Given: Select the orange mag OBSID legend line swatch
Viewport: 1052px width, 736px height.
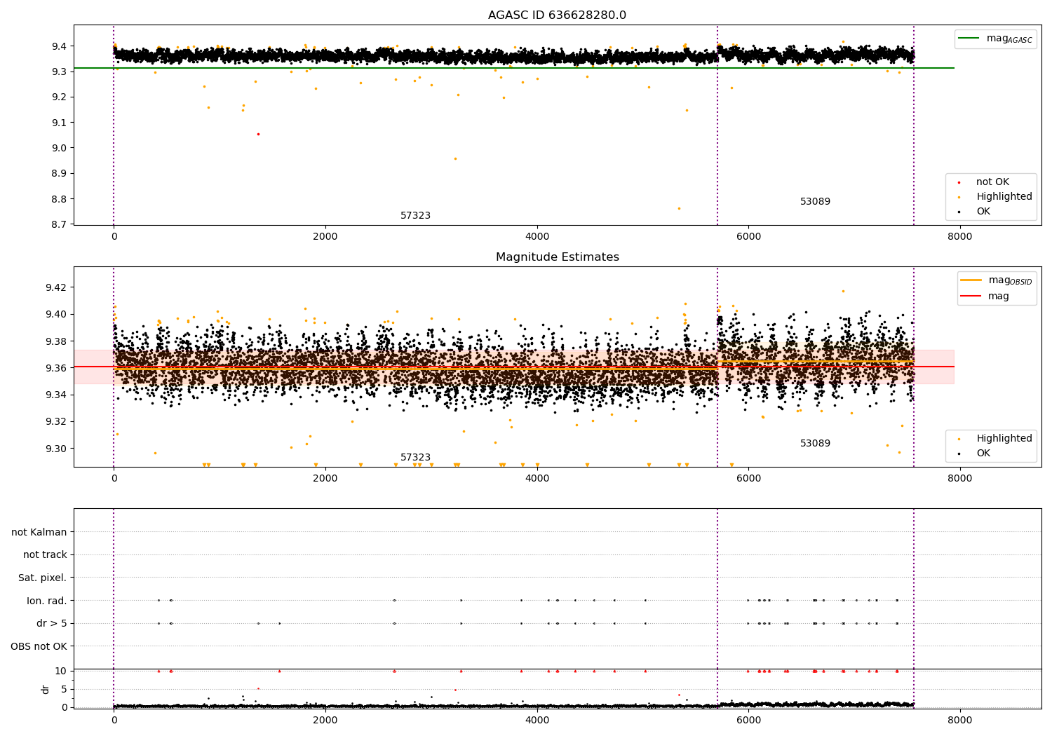Looking at the screenshot, I should pos(971,280).
